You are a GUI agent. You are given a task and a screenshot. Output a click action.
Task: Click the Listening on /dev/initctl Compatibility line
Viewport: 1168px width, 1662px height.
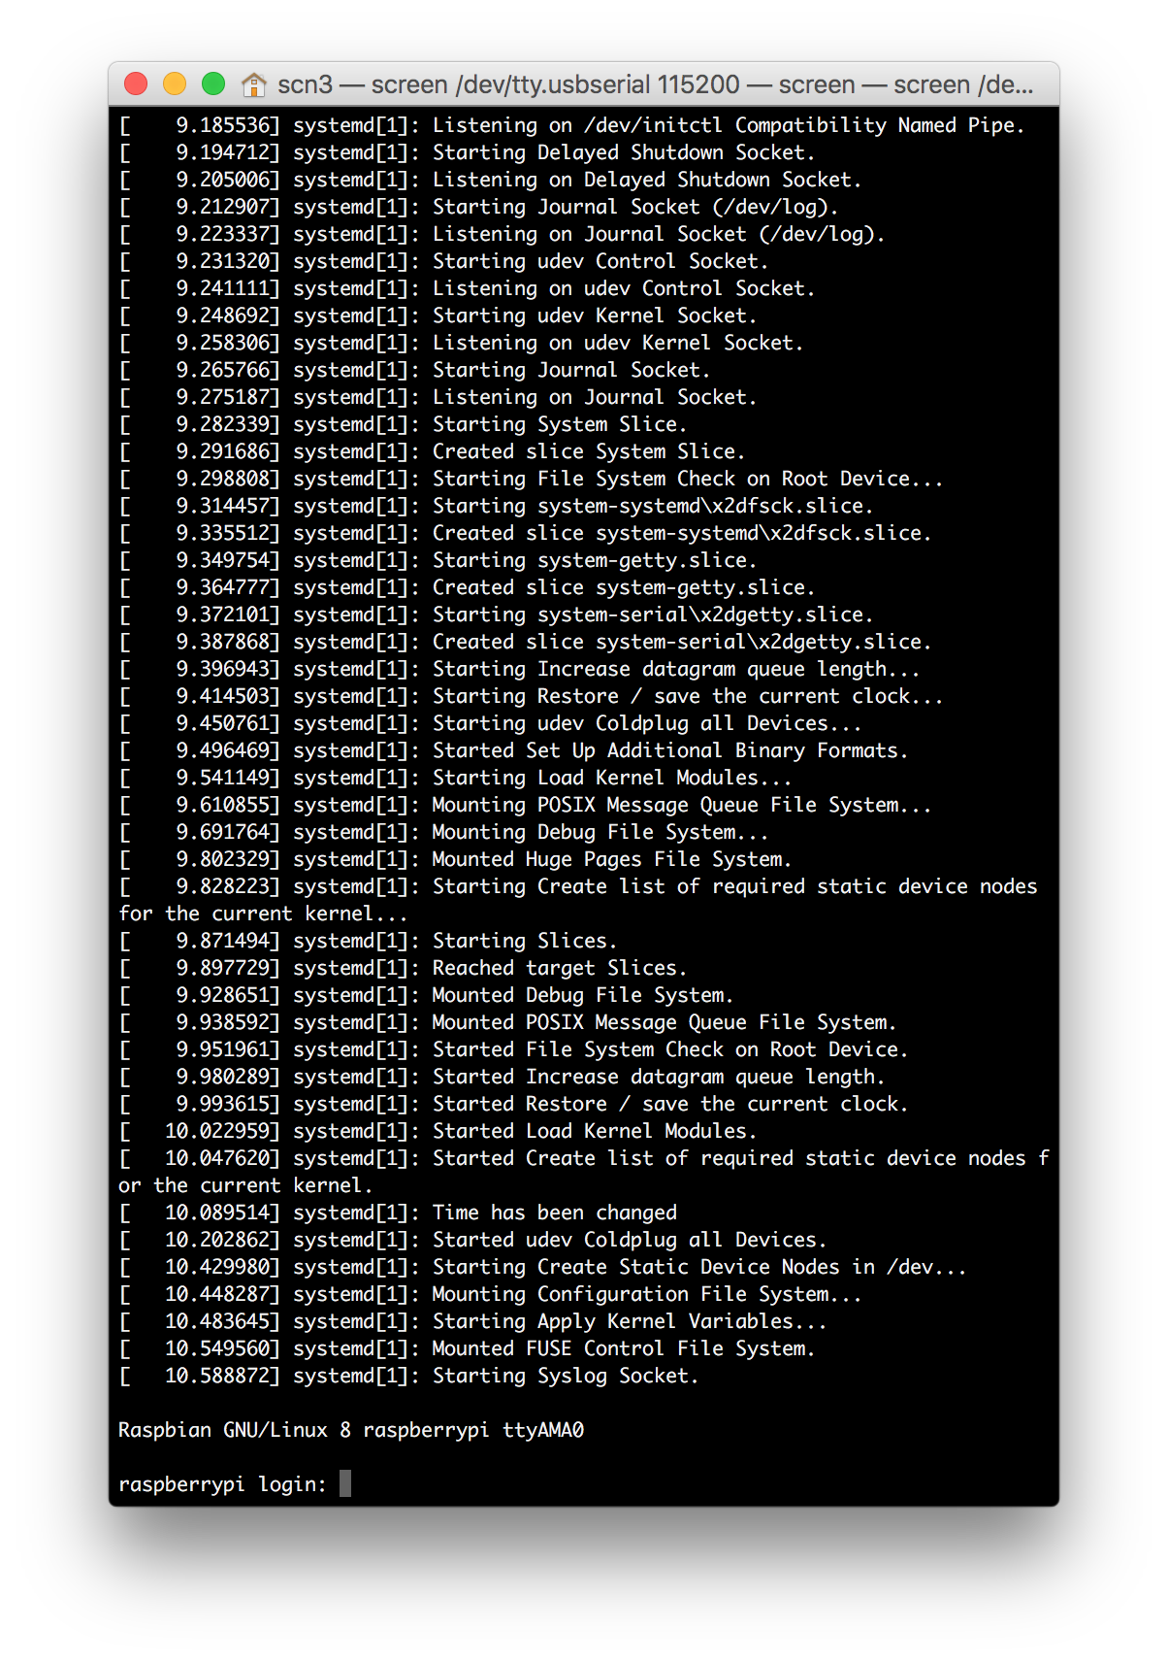coord(571,125)
